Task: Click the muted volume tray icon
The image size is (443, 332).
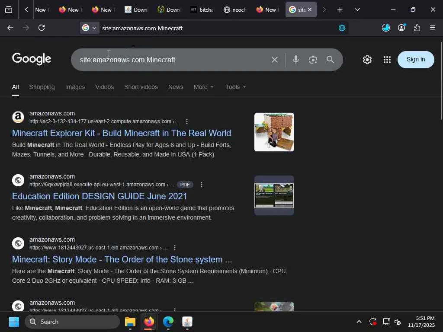Action: [x=398, y=322]
